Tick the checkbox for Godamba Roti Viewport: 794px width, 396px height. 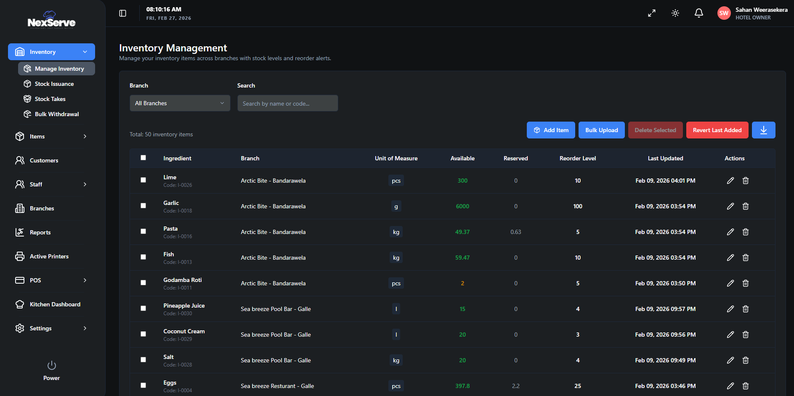click(143, 283)
